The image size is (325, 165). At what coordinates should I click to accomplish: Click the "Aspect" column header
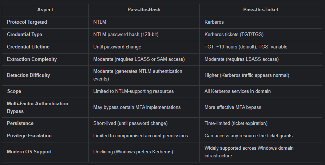tap(45, 10)
